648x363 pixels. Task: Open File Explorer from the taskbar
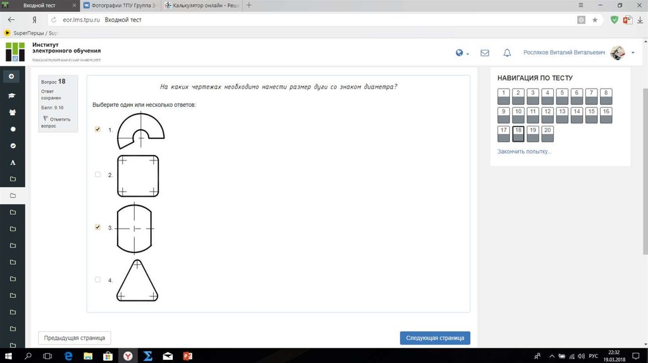(x=88, y=356)
